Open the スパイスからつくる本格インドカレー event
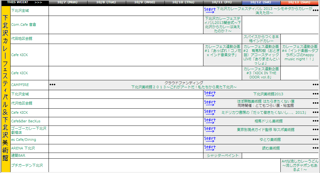 point(261,39)
